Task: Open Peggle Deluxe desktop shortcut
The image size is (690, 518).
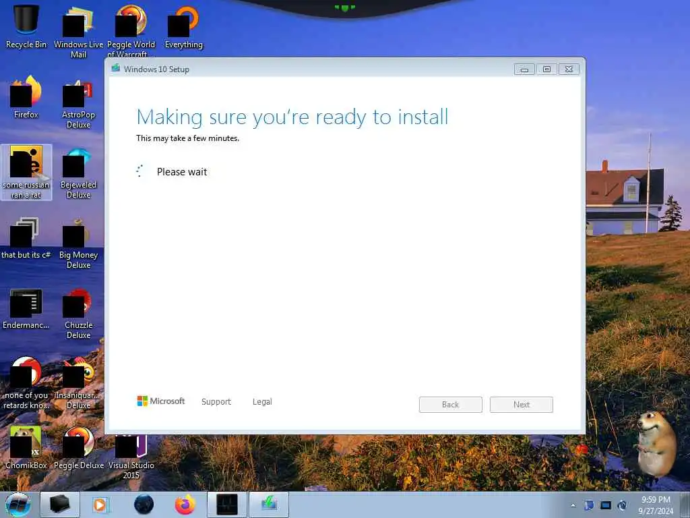Action: pos(78,448)
